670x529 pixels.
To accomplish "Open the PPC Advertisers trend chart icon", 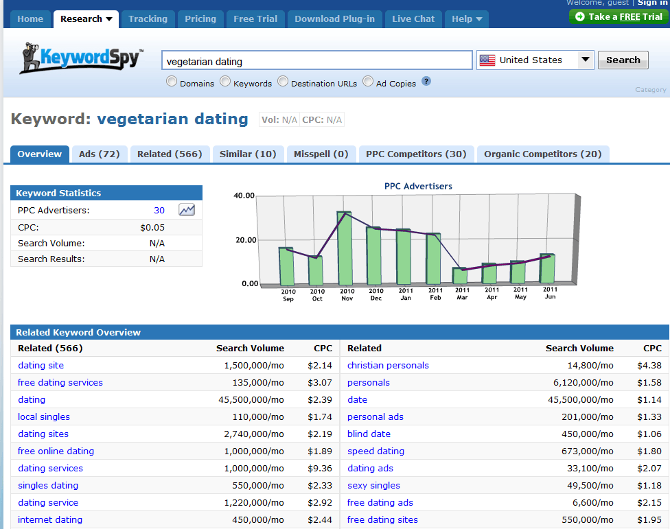I will coord(187,210).
